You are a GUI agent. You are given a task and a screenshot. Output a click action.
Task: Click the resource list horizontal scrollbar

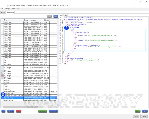point(30,107)
